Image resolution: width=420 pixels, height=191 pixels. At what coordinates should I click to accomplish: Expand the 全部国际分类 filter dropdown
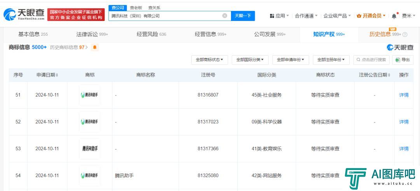tap(250, 60)
